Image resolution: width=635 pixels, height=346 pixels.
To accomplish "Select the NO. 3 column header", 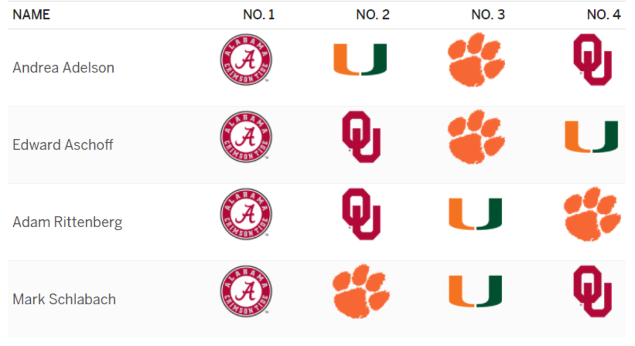I will click(x=488, y=15).
